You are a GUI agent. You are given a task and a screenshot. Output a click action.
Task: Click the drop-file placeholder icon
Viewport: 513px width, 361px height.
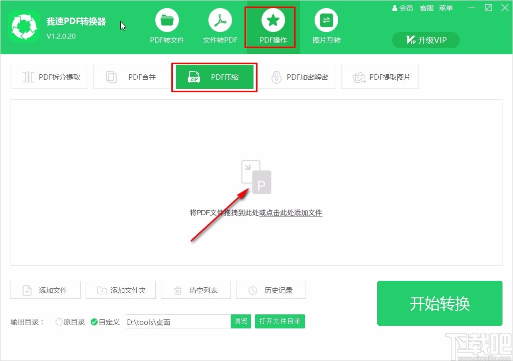point(256,177)
